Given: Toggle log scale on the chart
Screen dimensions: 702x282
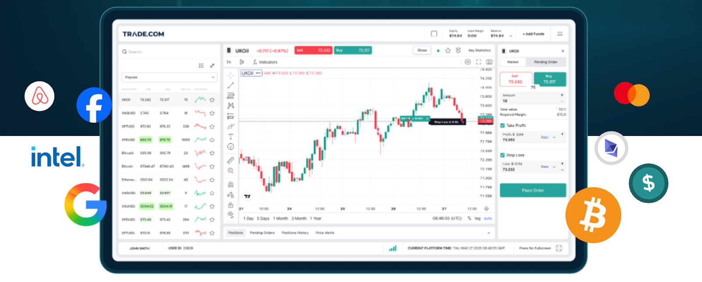Looking at the screenshot, I should tap(477, 218).
